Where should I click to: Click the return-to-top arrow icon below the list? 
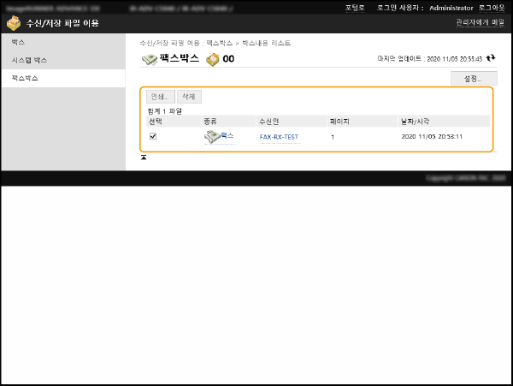point(144,157)
